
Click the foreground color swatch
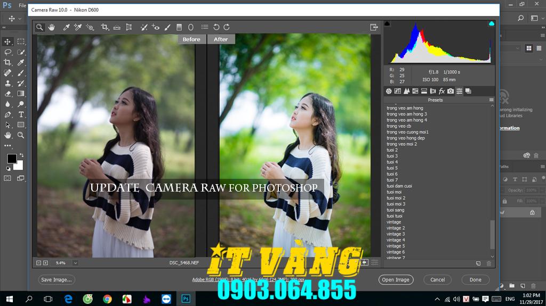[x=12, y=159]
